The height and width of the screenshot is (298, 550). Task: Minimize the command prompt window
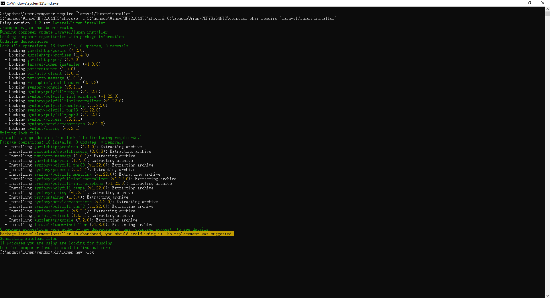coord(517,3)
